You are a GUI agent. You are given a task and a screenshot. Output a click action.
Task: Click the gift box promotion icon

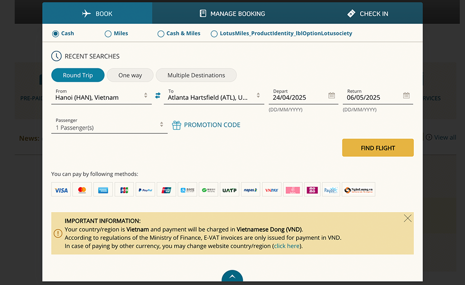(x=177, y=125)
